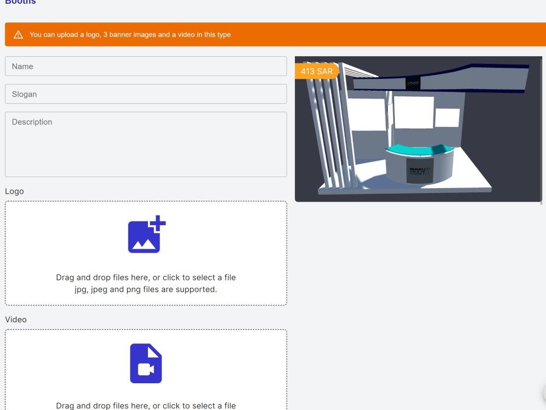
Task: Click the Video drop zone drag-and-drop text
Action: [x=146, y=406]
